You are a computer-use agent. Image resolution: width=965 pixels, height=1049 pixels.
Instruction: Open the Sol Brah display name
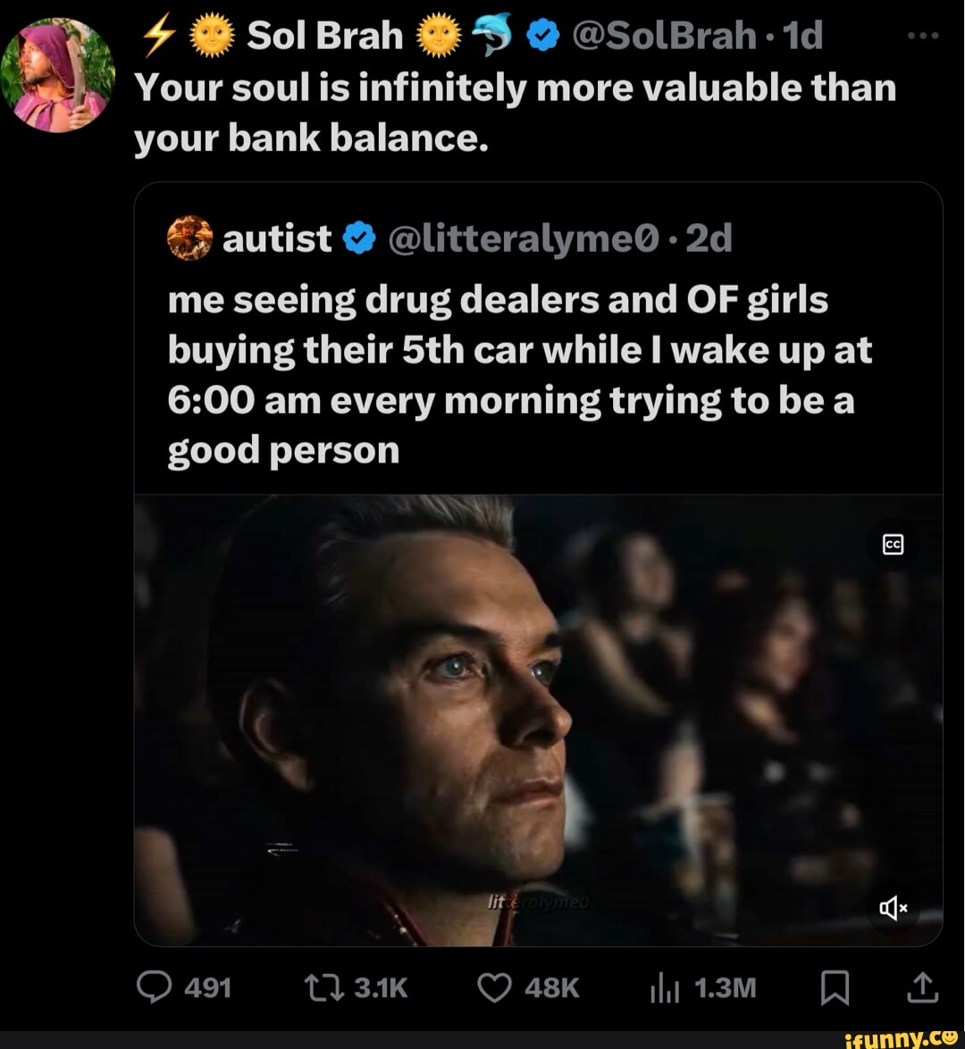tap(324, 37)
